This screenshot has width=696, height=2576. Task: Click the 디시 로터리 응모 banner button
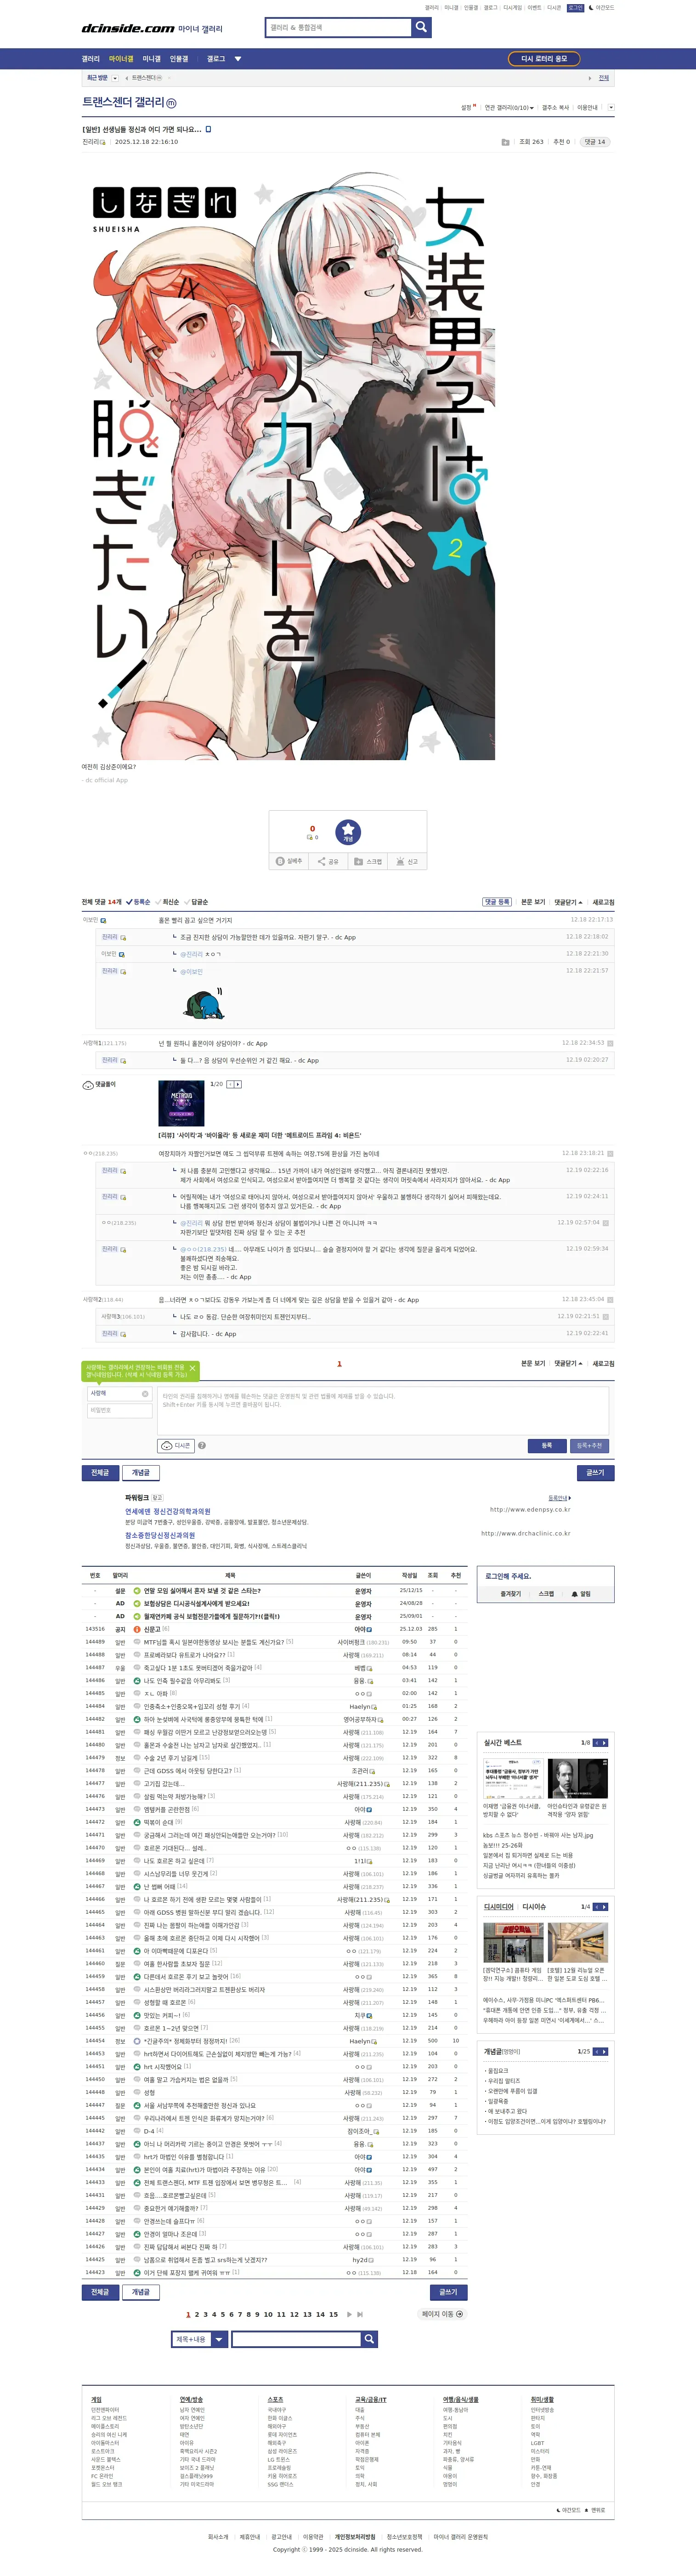click(544, 59)
